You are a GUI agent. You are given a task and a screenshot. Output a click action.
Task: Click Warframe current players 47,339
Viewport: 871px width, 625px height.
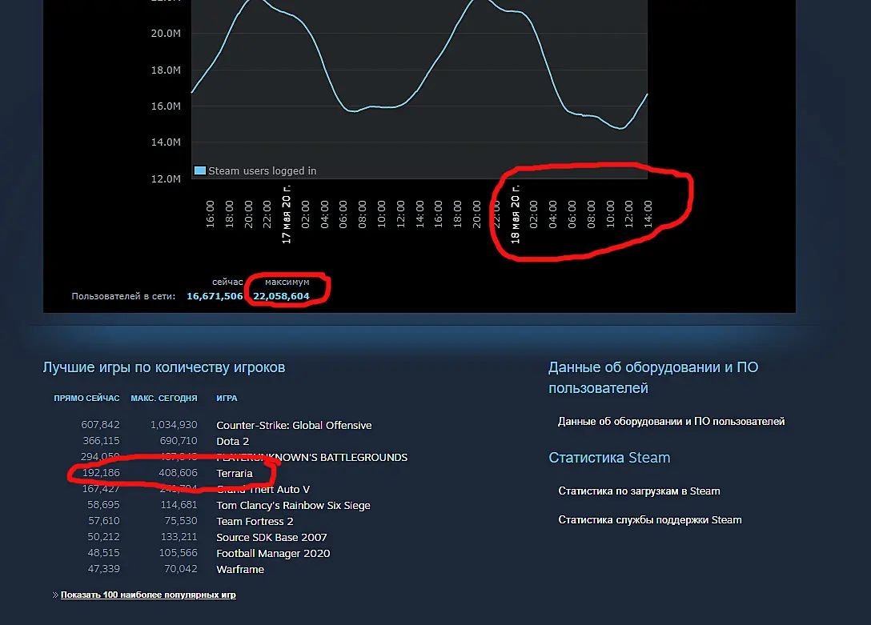pyautogui.click(x=103, y=570)
